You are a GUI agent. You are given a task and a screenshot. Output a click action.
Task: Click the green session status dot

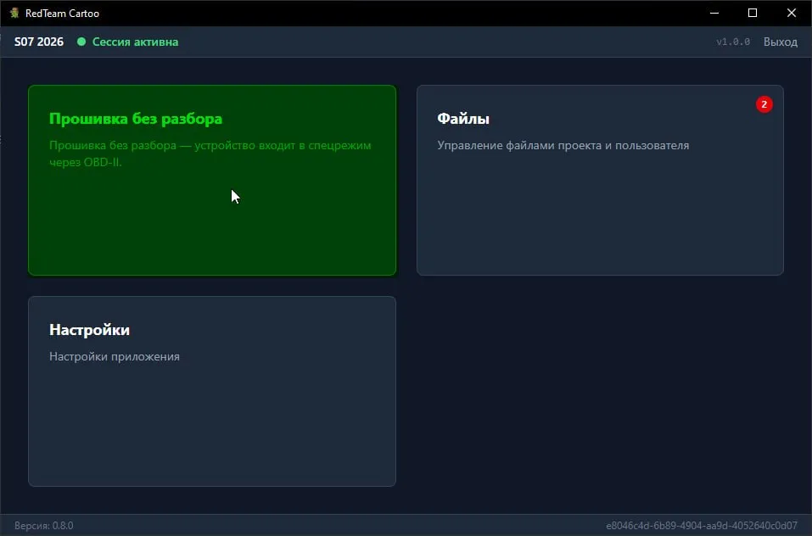[x=81, y=42]
